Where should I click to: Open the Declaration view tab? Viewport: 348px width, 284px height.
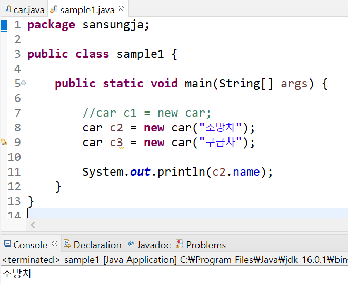pos(97,245)
